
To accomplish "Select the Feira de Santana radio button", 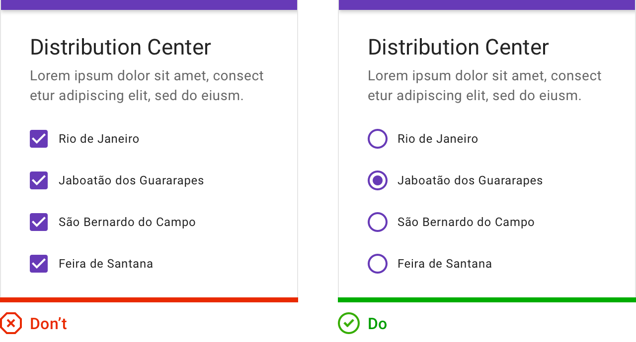I will click(378, 264).
